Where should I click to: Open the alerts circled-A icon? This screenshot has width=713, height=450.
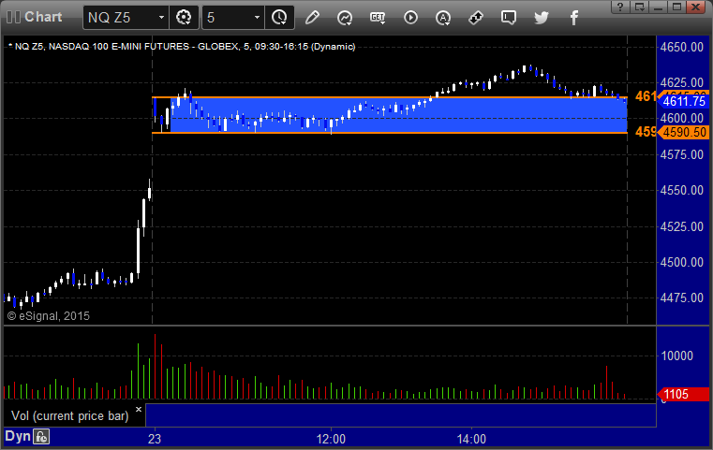coord(443,17)
